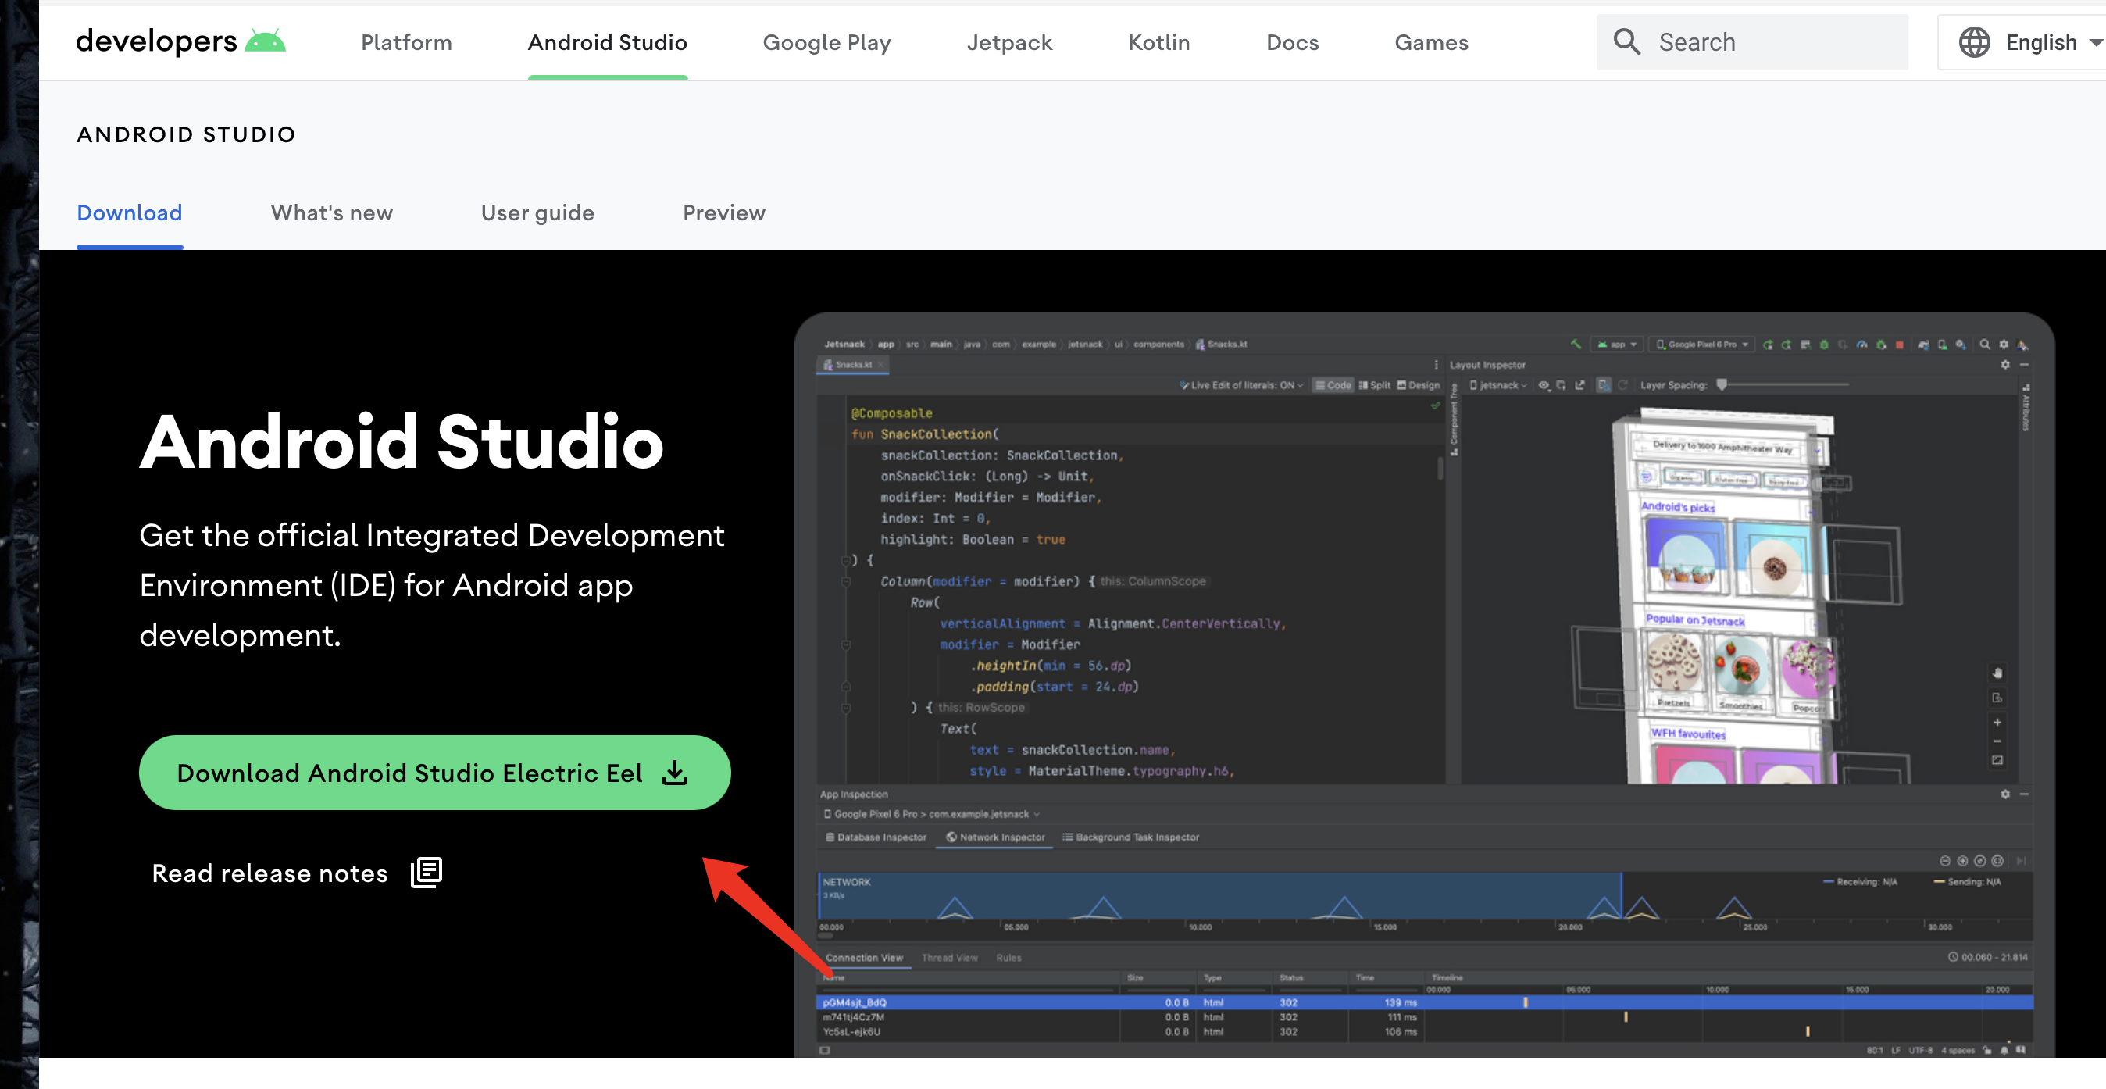Click the red stop icon in IDE toolbar

(x=1899, y=345)
